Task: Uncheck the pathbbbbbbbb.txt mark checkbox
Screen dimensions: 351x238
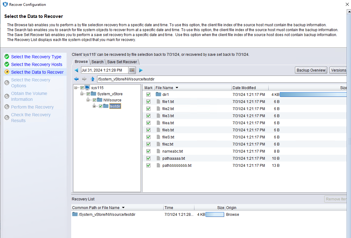Action: click(148, 166)
